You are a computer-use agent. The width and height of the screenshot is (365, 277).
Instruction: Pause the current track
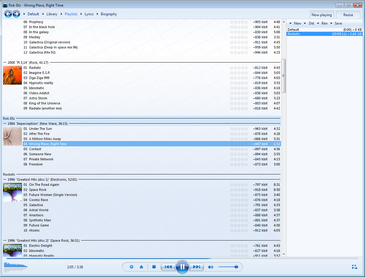(x=182, y=267)
